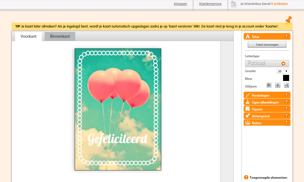Select the Voorkant tab
Screen dimensions: 304x182
pyautogui.click(x=28, y=36)
